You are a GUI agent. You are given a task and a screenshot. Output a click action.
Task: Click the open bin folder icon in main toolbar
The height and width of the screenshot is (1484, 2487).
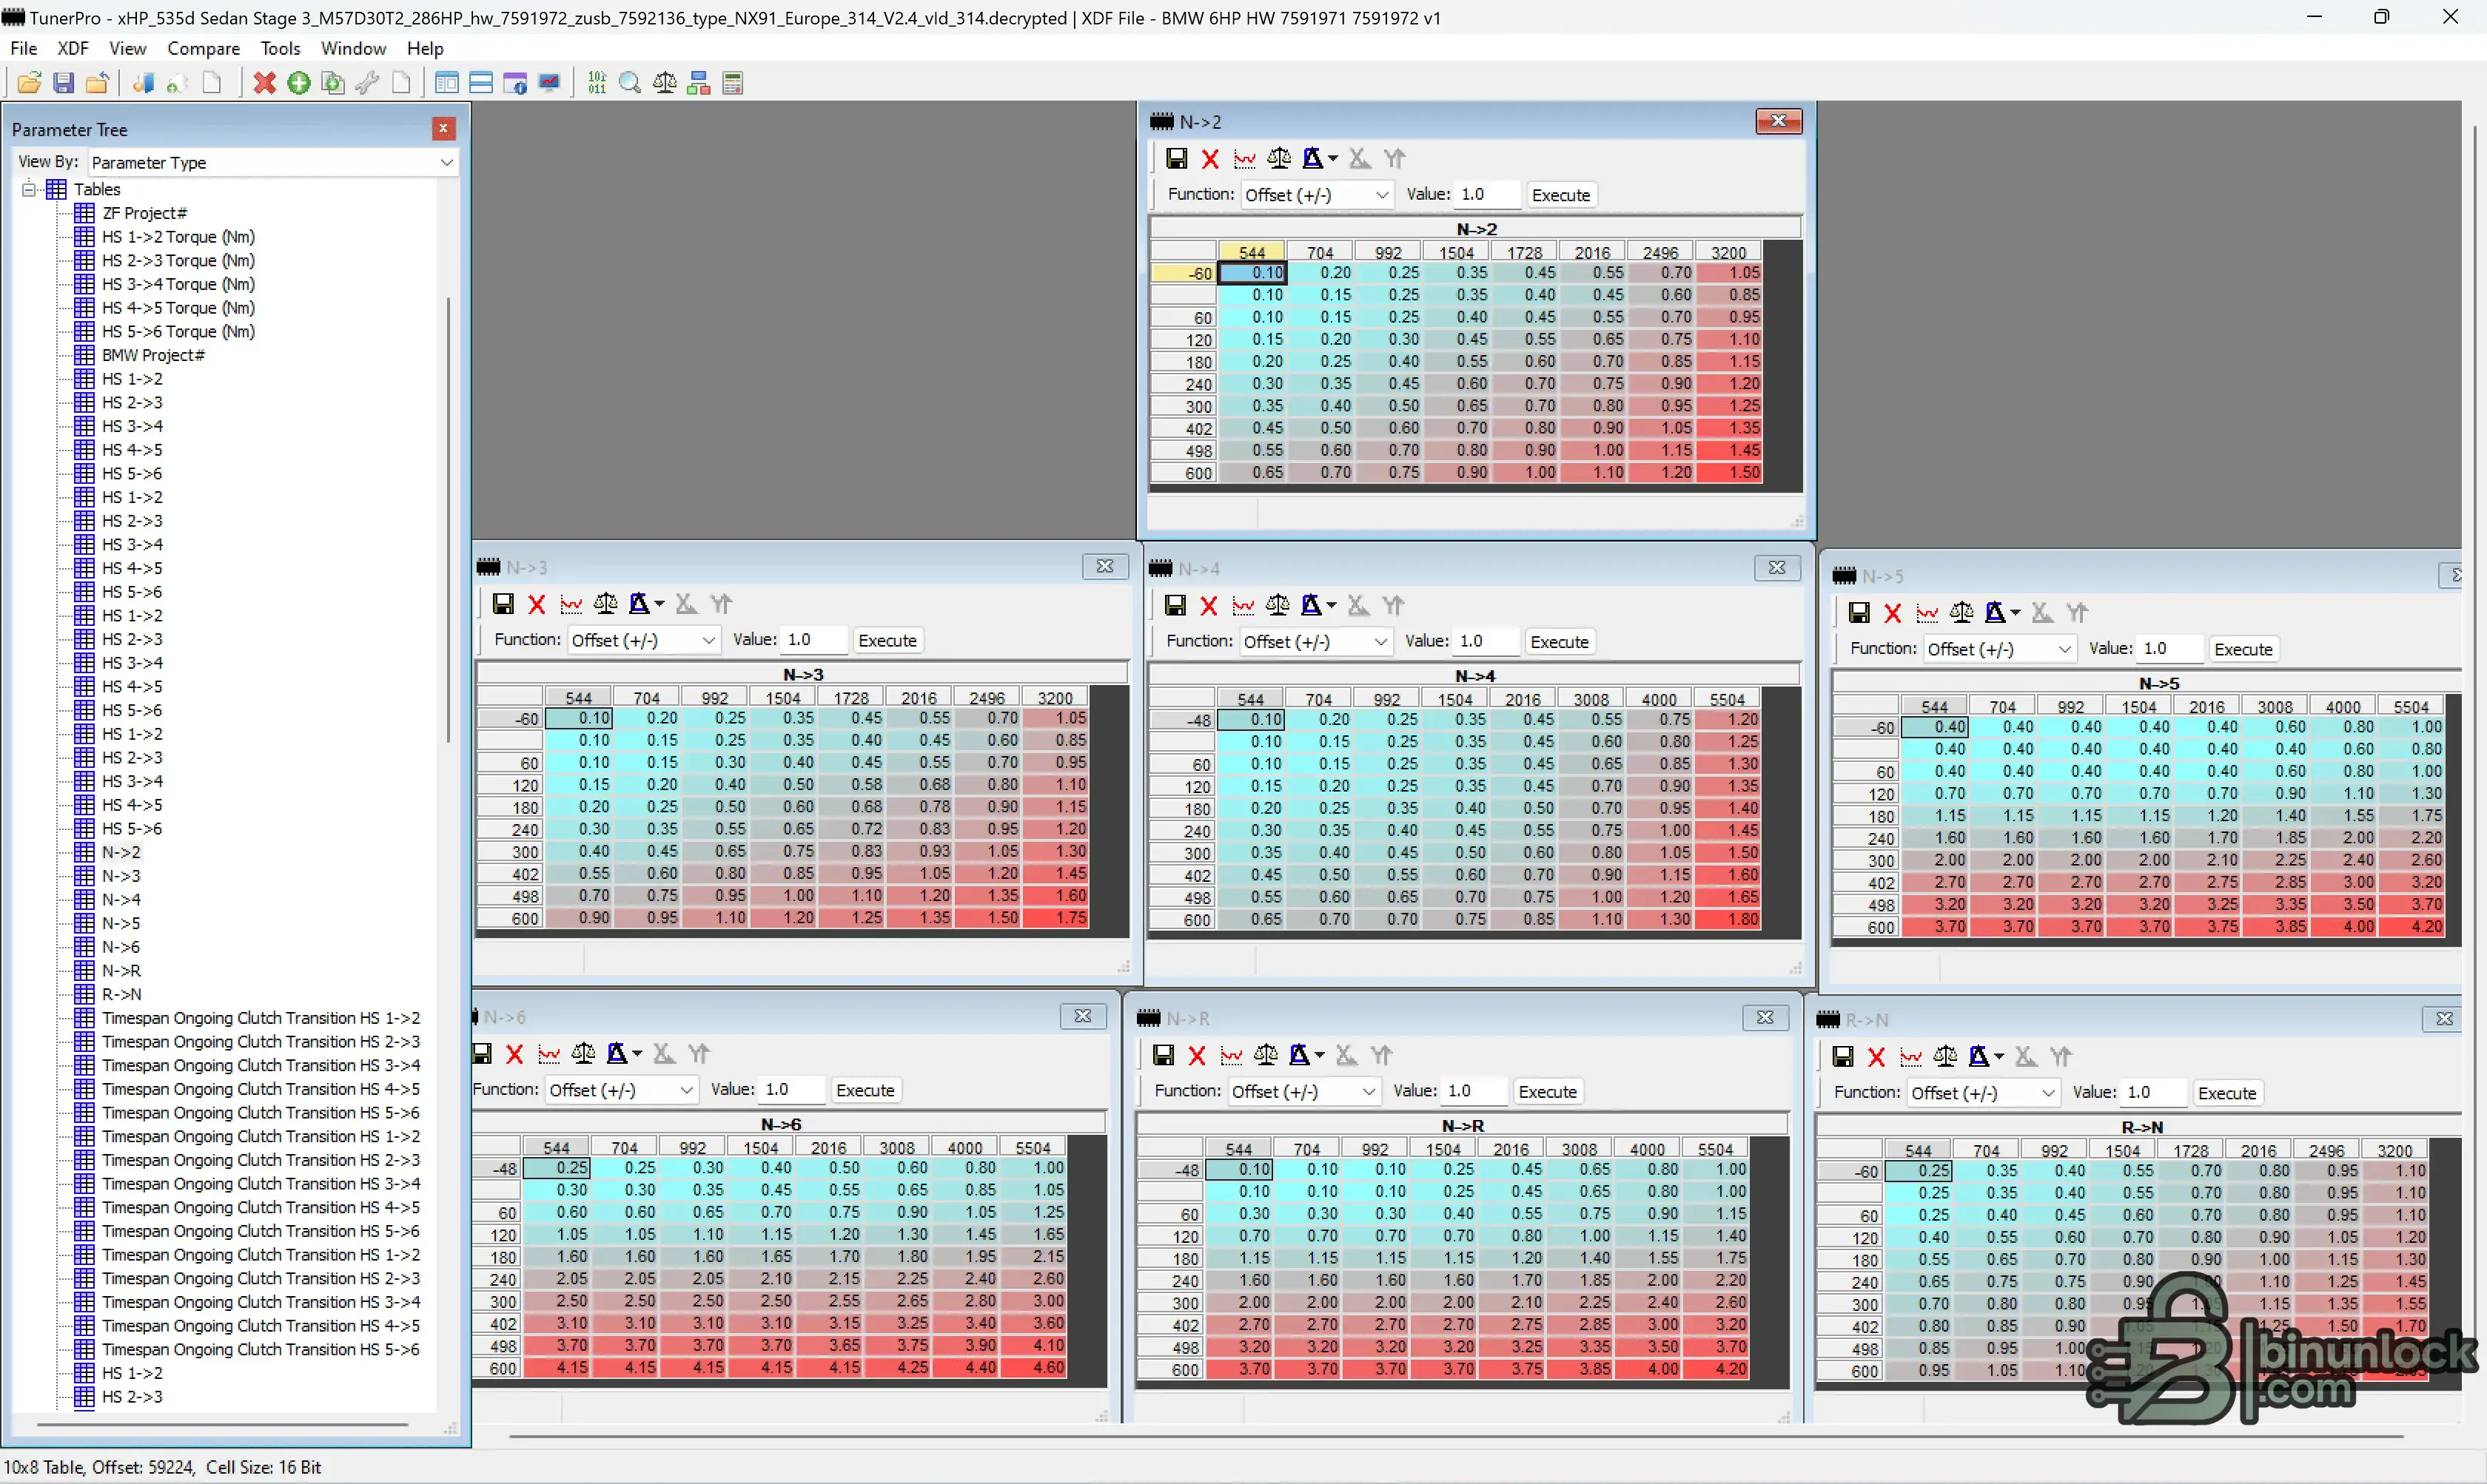tap(29, 83)
